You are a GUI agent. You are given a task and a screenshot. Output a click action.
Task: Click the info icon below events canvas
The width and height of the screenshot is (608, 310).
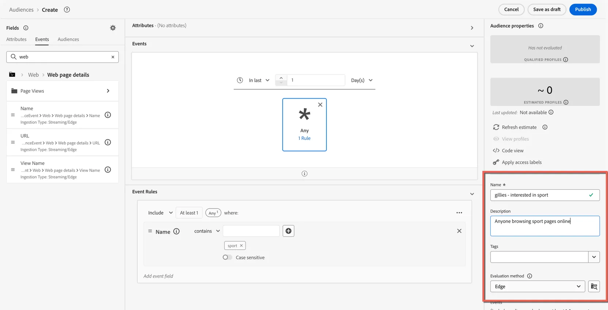tap(305, 174)
